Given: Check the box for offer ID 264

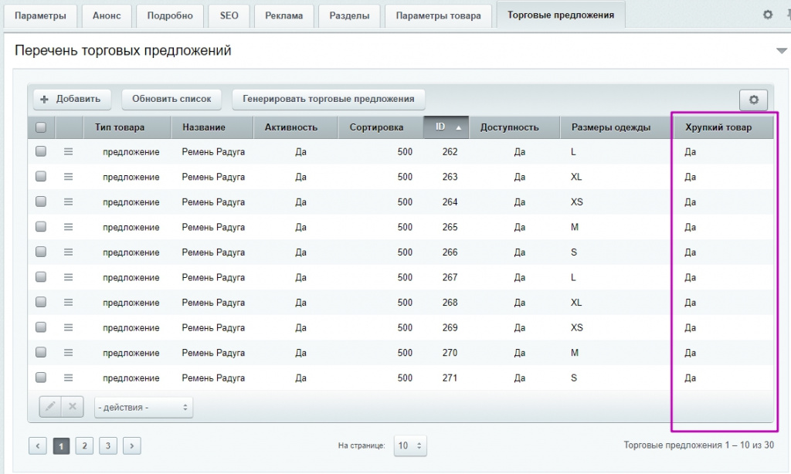Looking at the screenshot, I should (x=41, y=201).
